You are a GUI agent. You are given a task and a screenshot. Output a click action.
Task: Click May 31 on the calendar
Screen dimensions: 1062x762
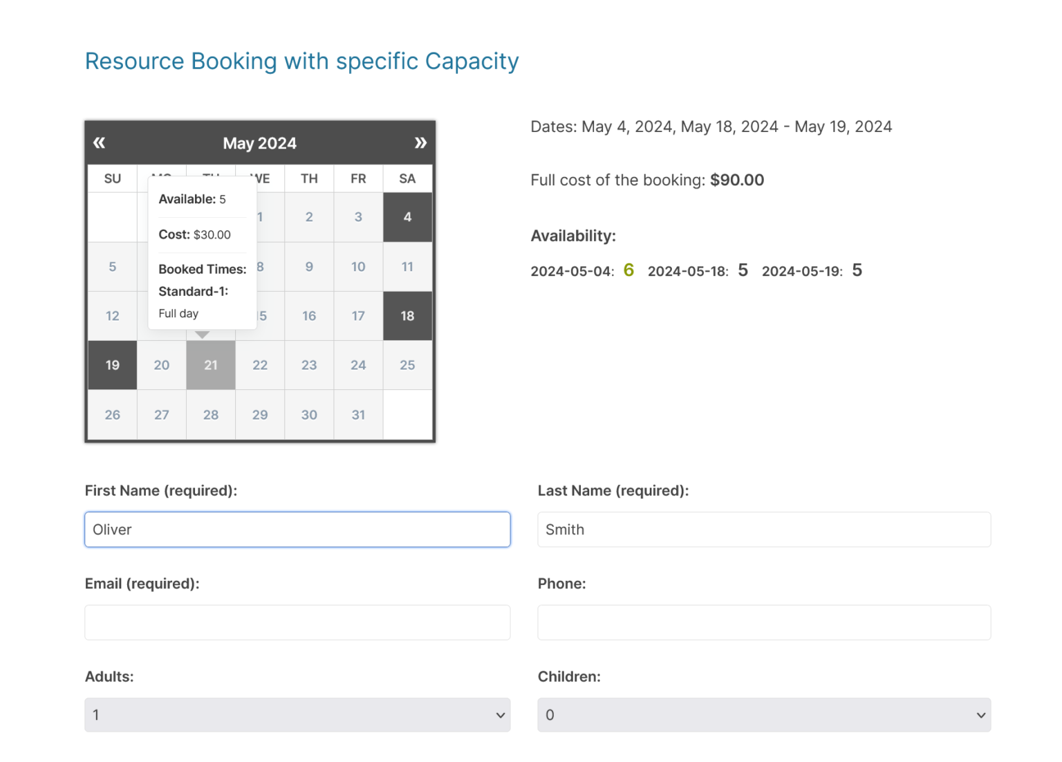click(x=358, y=415)
